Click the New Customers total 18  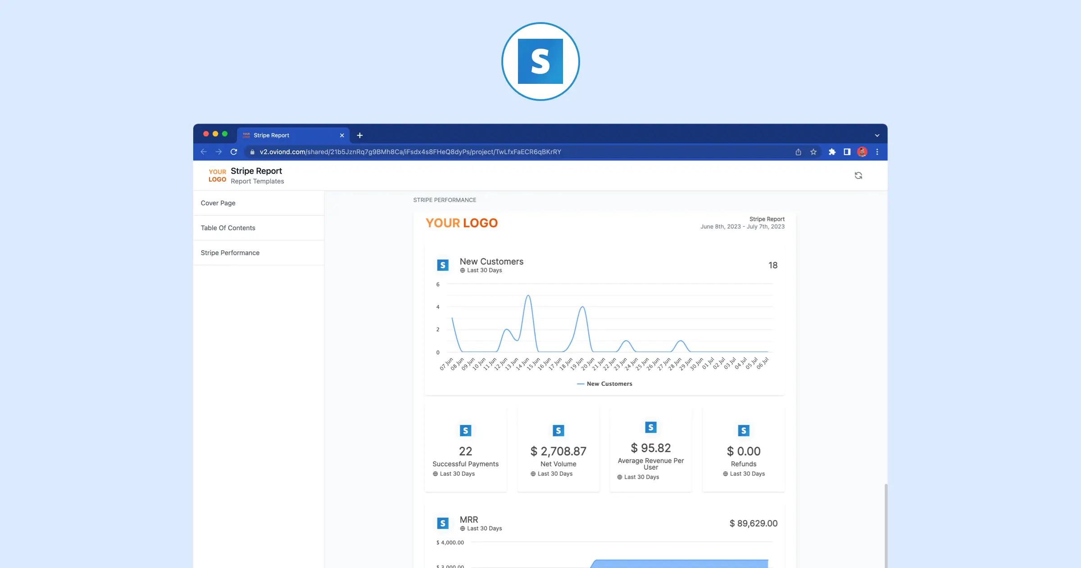(773, 265)
